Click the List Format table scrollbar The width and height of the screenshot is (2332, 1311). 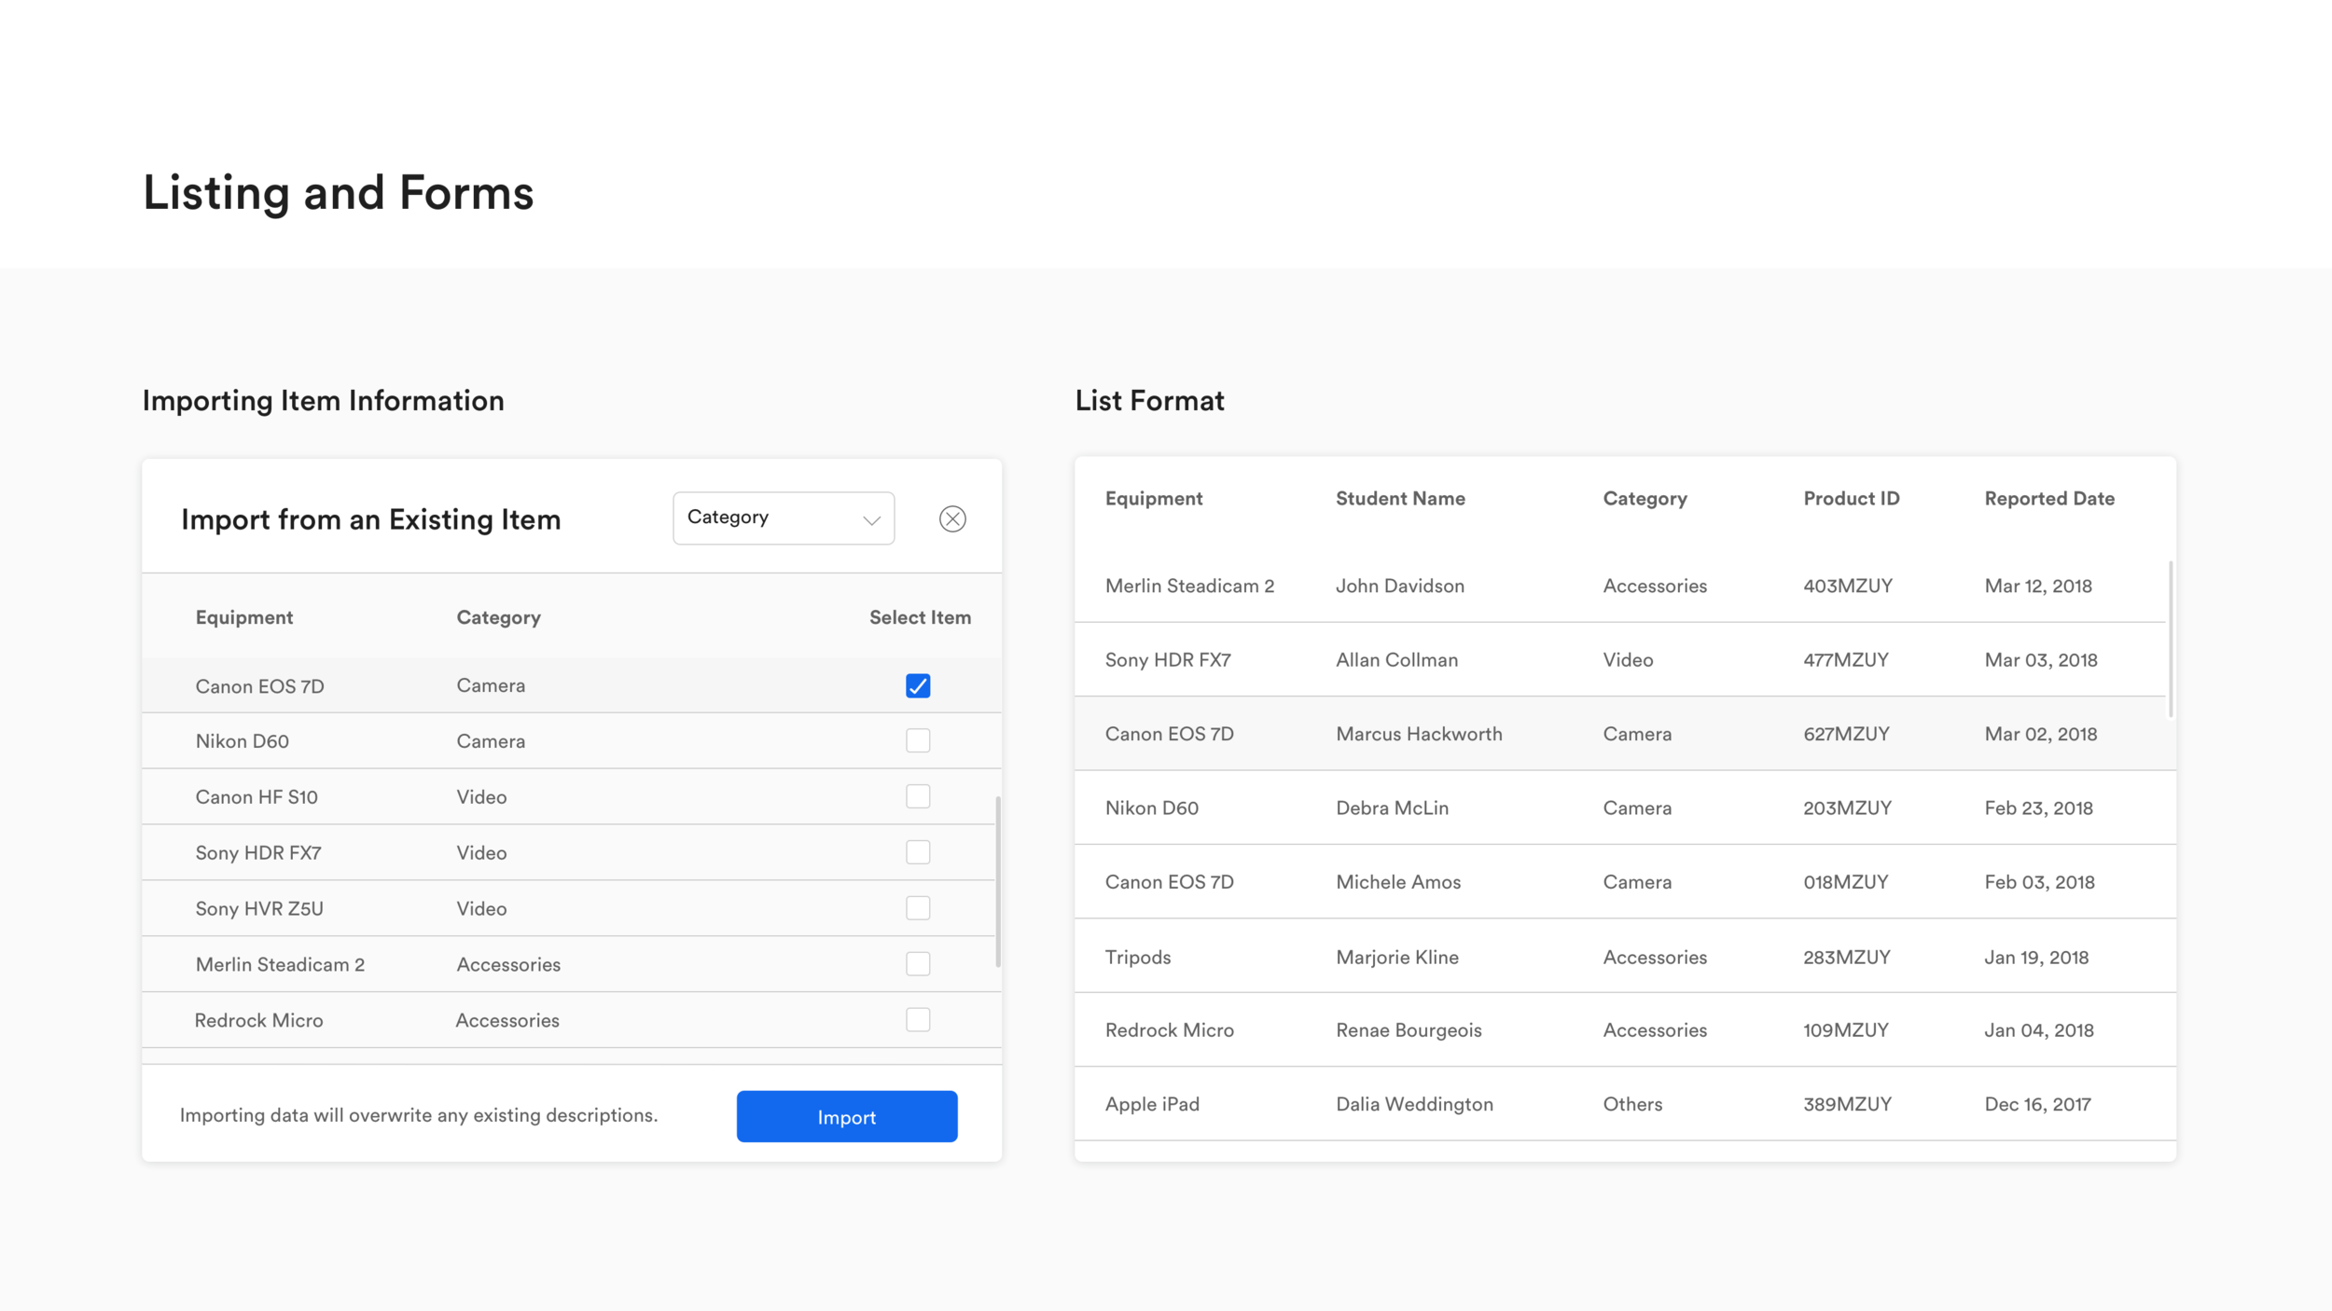(x=2172, y=639)
